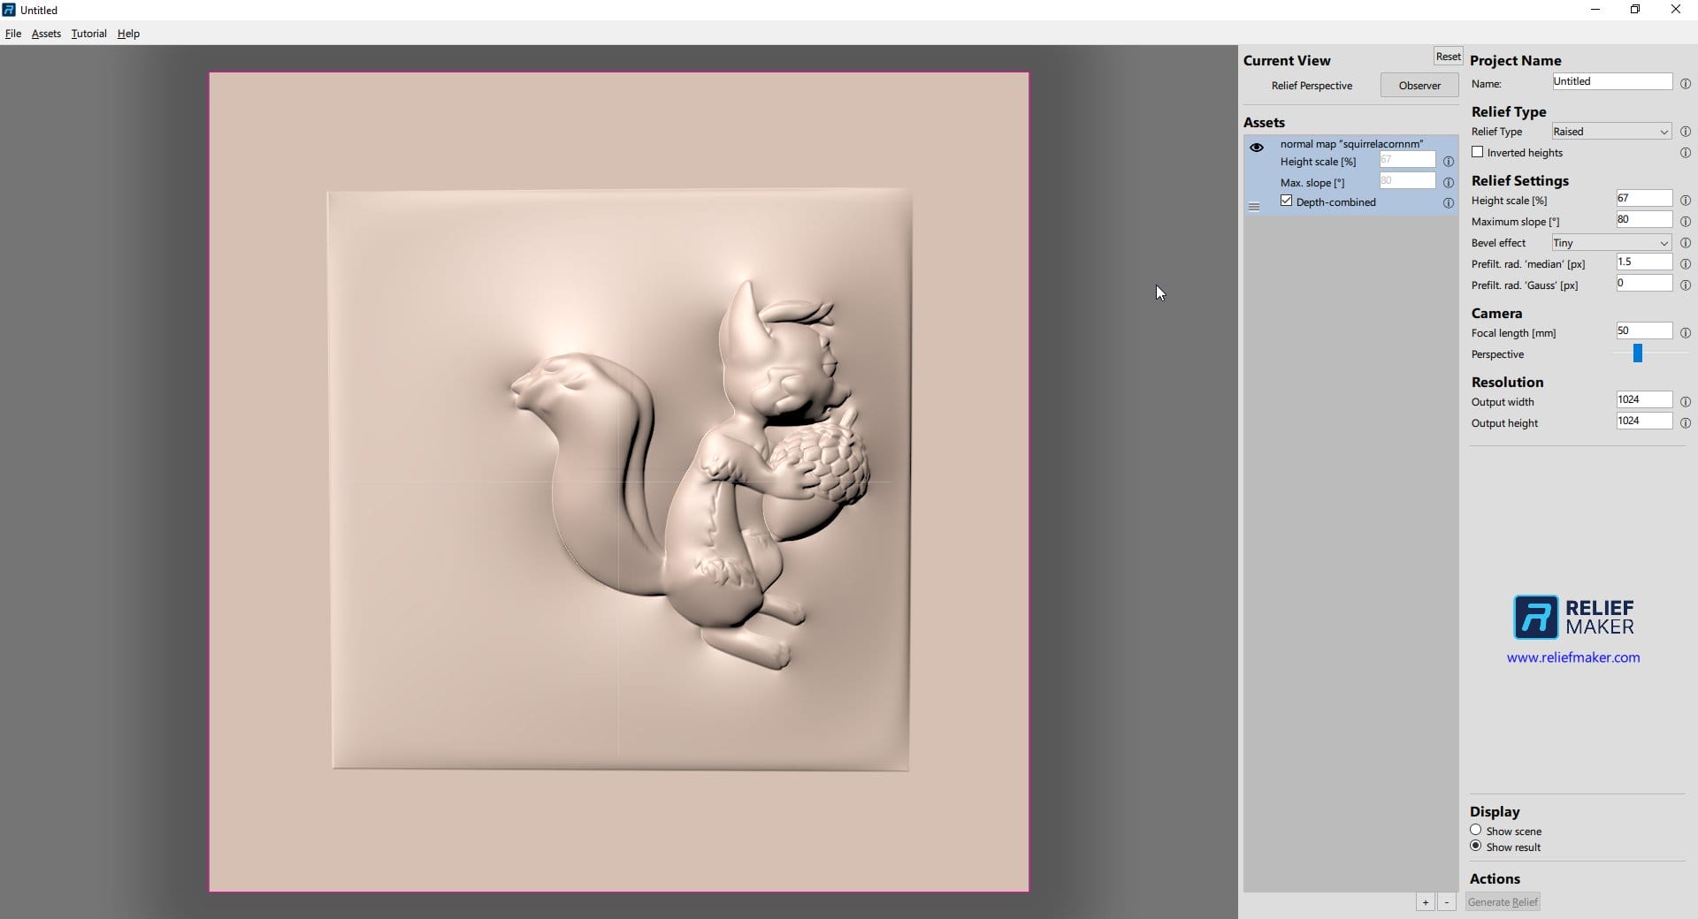Open the Tutorial menu
This screenshot has width=1698, height=919.
(88, 34)
